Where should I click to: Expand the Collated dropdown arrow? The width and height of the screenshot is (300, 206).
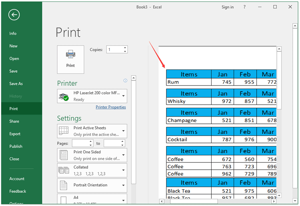point(123,170)
